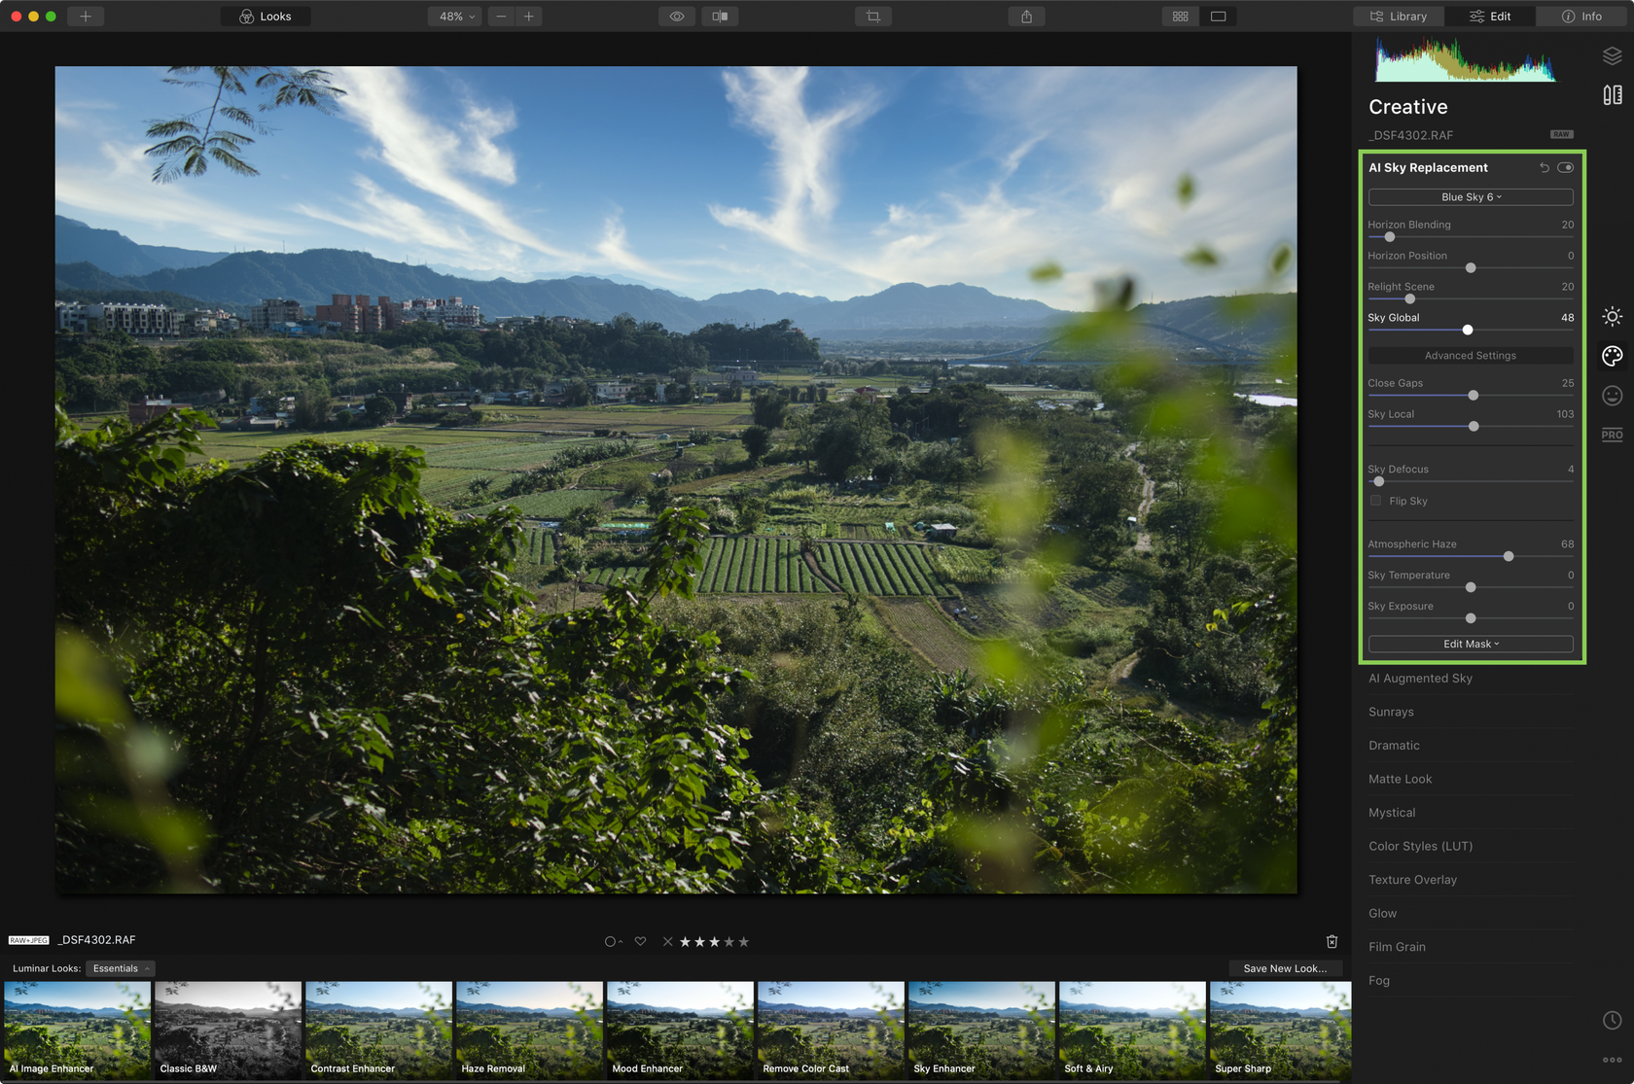Open the Blue Sky 6 sky selection dropdown
Viewport: 1634px width, 1084px height.
[1471, 196]
